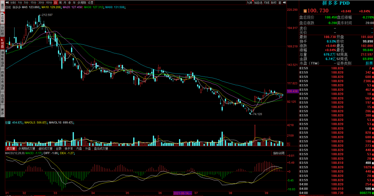The width and height of the screenshot is (374, 196).
Task: Select the 周 weekly period
Action: click(60, 3)
